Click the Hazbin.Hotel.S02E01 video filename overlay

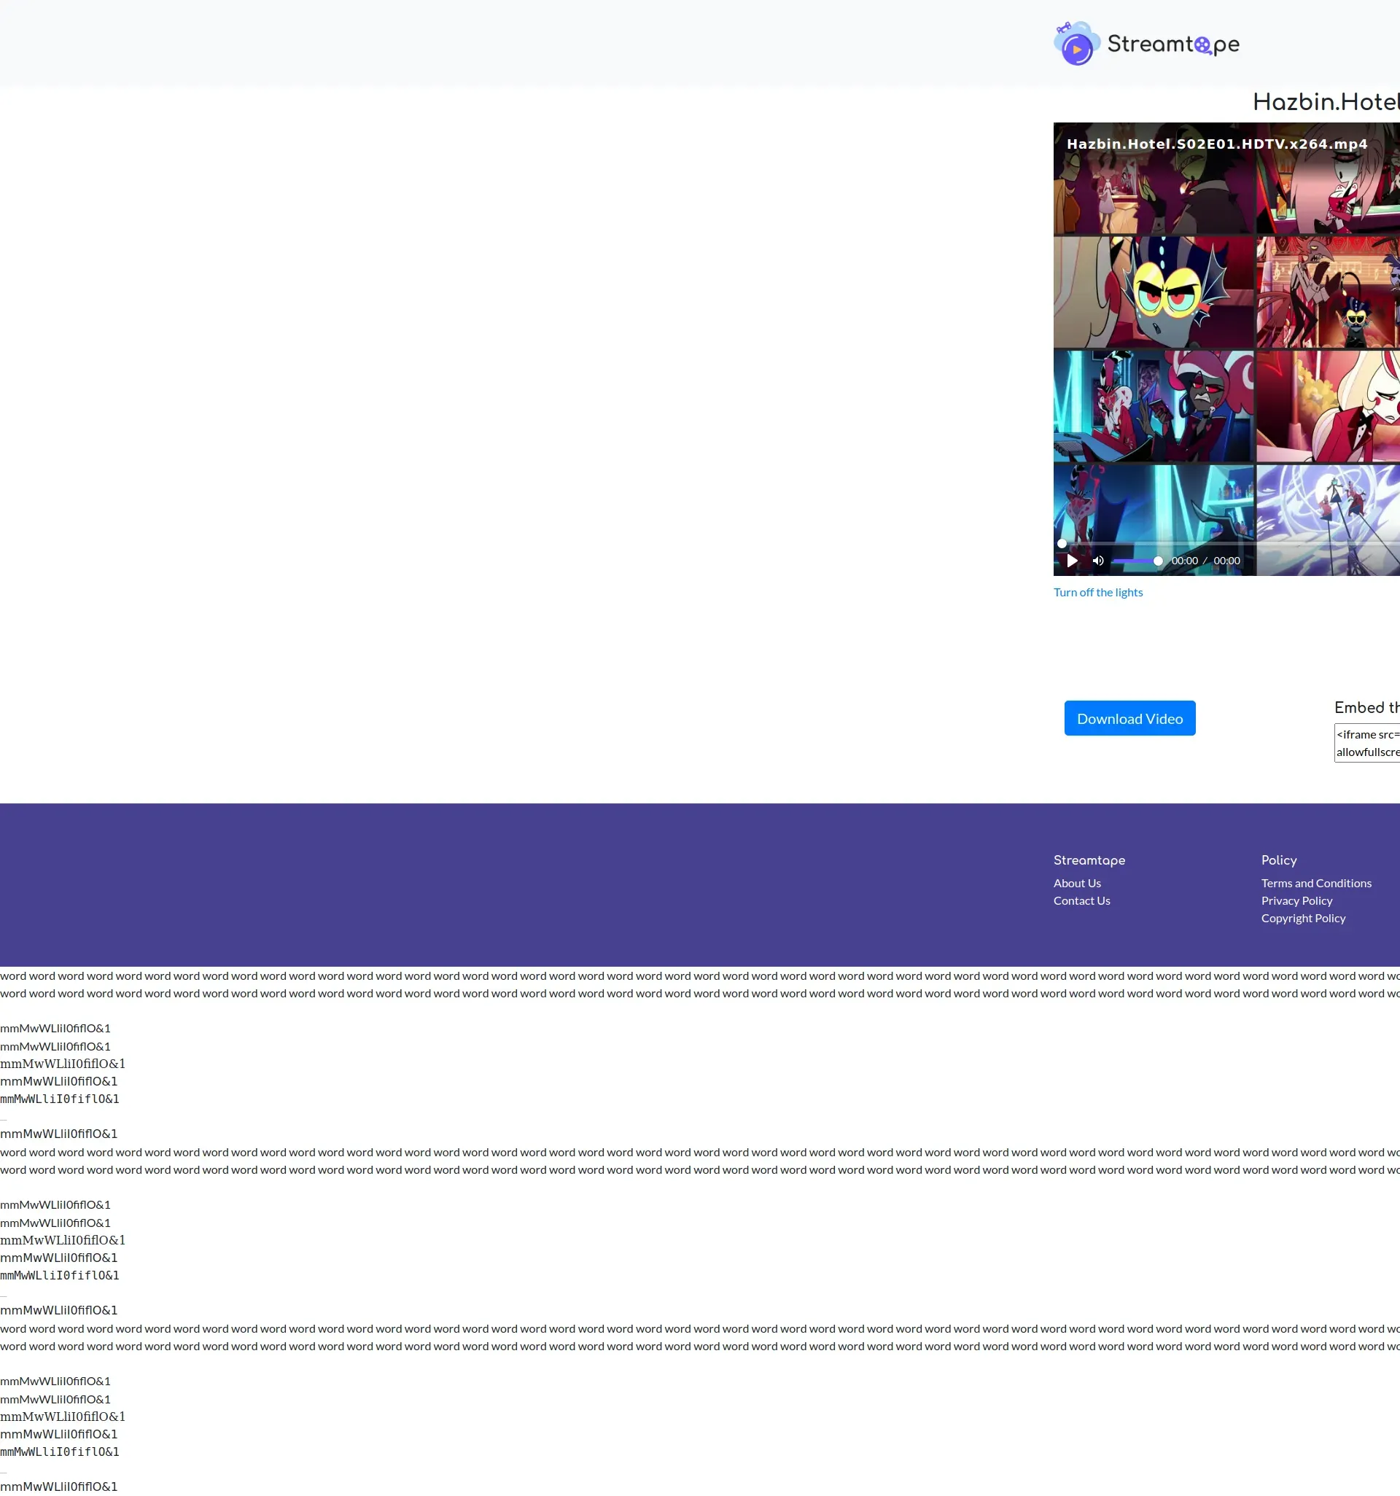pyautogui.click(x=1216, y=144)
